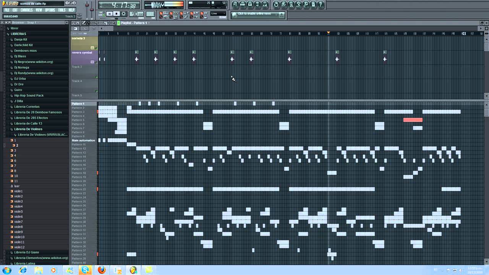
Task: Open the HELP menu
Action: click(71, 10)
